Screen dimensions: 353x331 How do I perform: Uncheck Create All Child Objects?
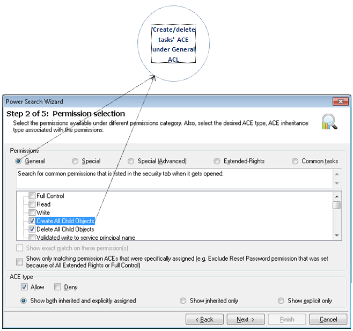point(32,221)
